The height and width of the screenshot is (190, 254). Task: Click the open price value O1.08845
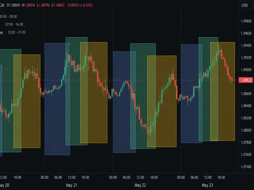click(13, 5)
